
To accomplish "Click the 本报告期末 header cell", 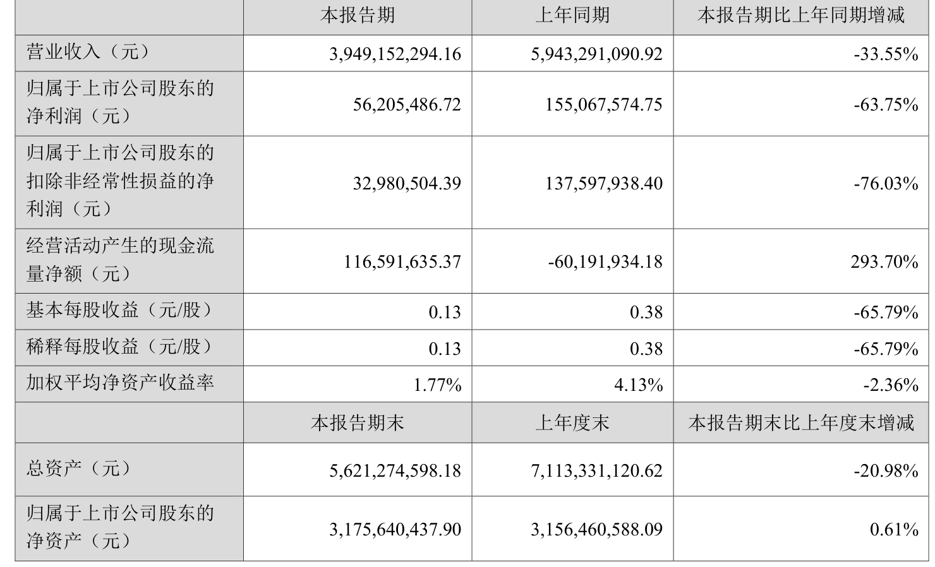I will [x=357, y=422].
